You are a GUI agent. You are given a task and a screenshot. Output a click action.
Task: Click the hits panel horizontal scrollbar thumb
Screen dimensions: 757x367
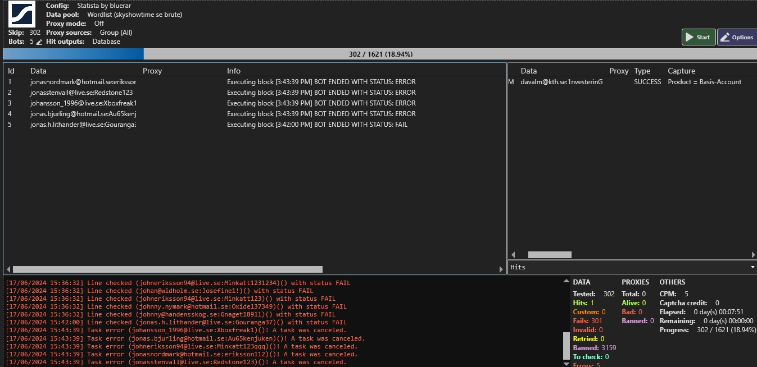click(549, 255)
